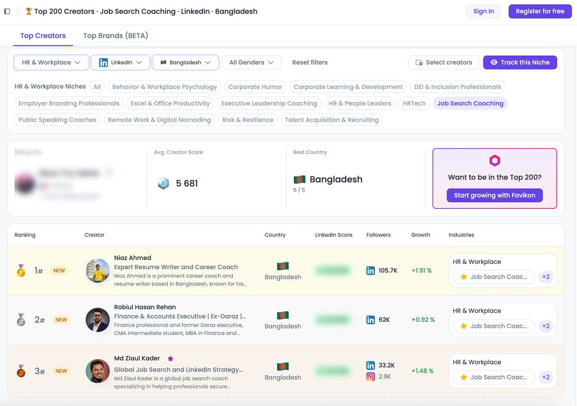
Task: Select the Risk & Resilience niche
Action: pos(248,120)
